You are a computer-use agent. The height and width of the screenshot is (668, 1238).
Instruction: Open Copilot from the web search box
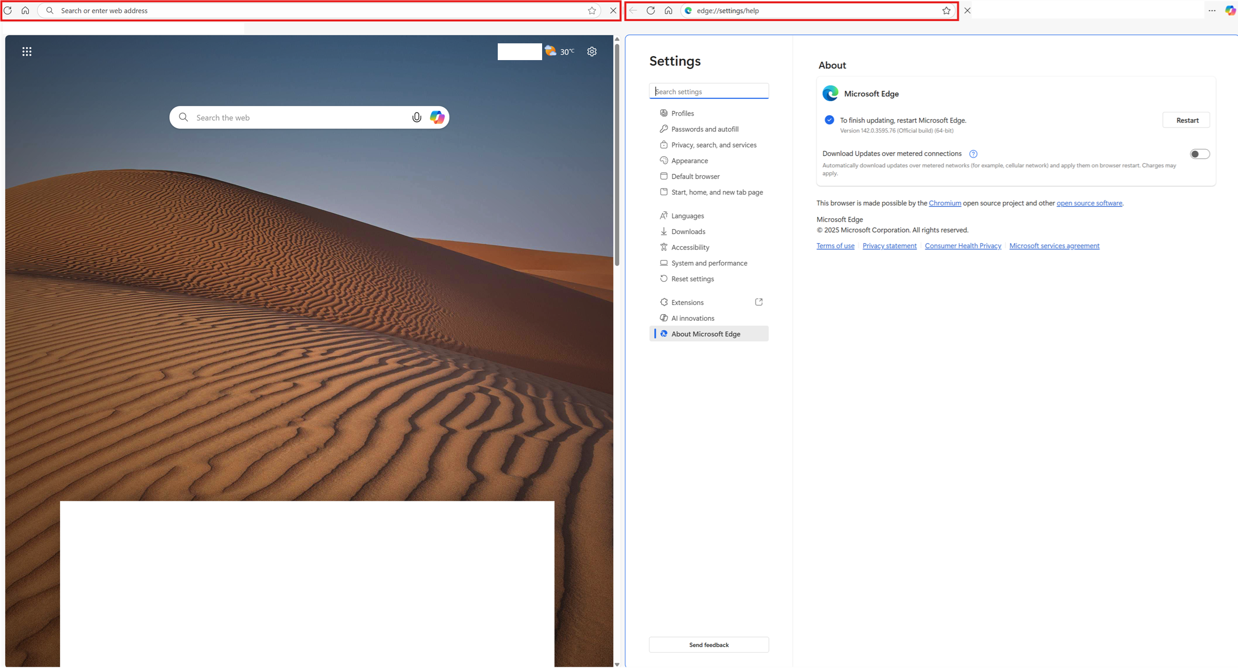(x=437, y=117)
